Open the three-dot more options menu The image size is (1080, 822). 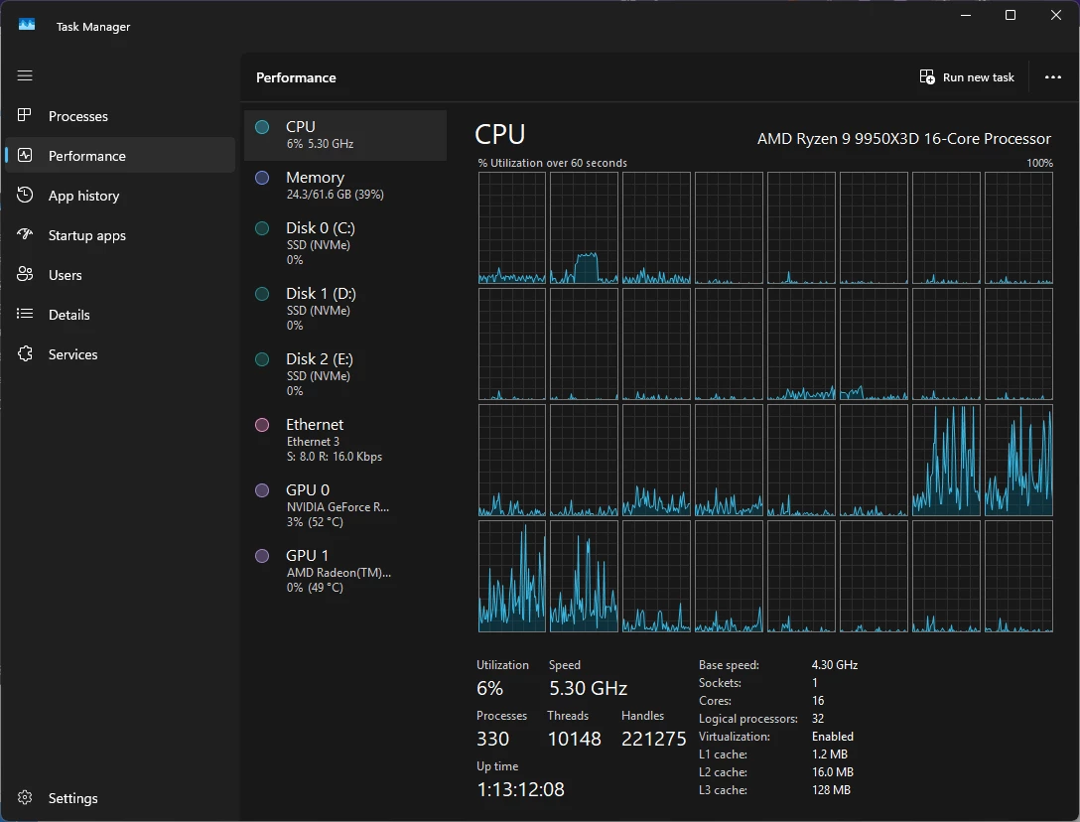point(1053,77)
